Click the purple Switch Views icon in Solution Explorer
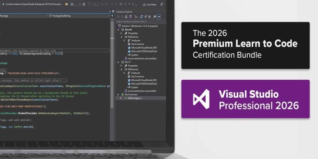318x159 pixels. pos(130,17)
